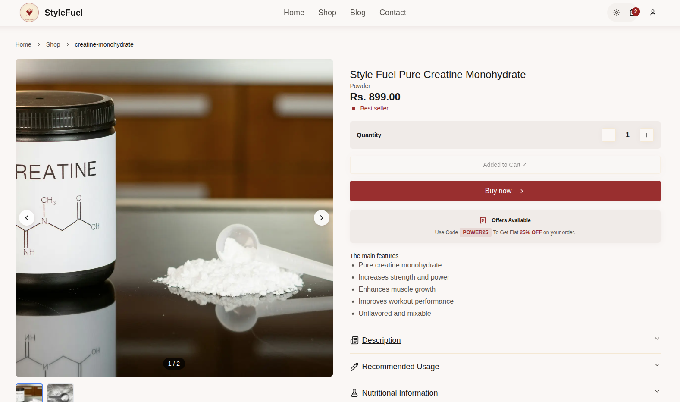Image resolution: width=680 pixels, height=402 pixels.
Task: Click the StyleFuel logo icon
Action: point(29,13)
